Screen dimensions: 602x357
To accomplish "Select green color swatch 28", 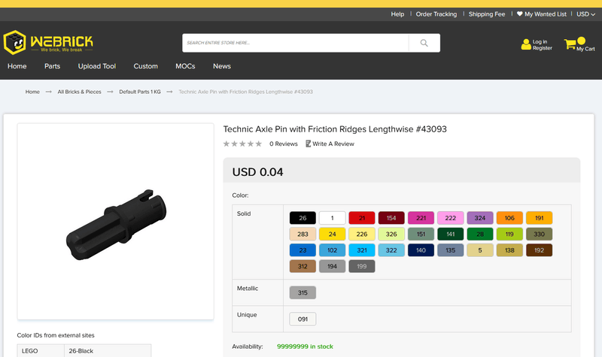I will pos(480,234).
